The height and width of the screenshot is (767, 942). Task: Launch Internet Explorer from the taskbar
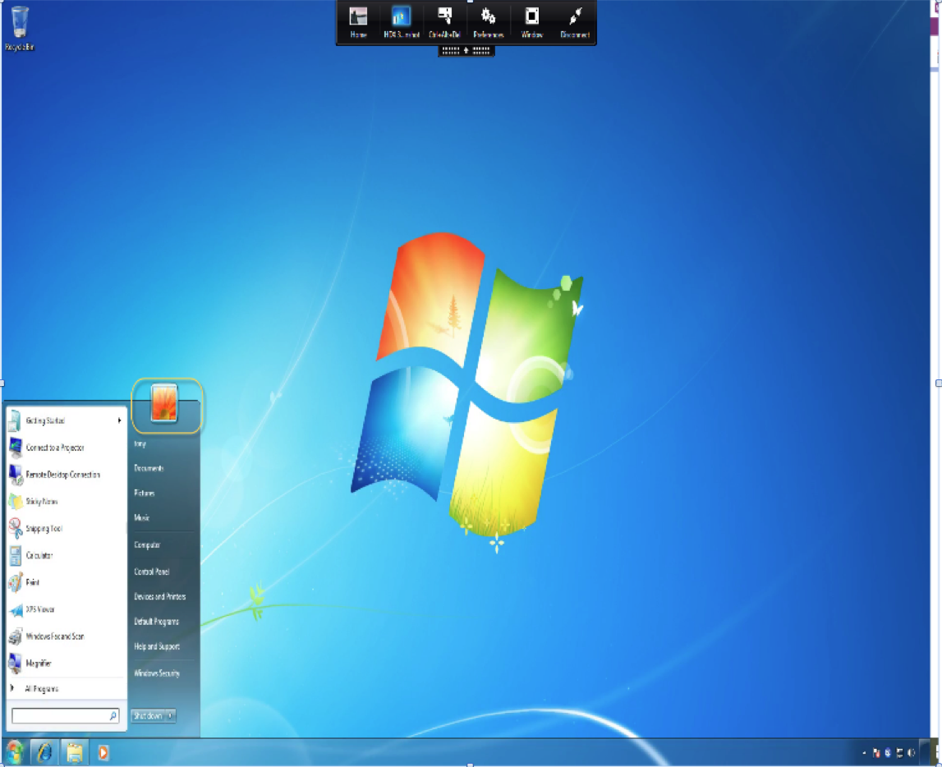click(44, 751)
